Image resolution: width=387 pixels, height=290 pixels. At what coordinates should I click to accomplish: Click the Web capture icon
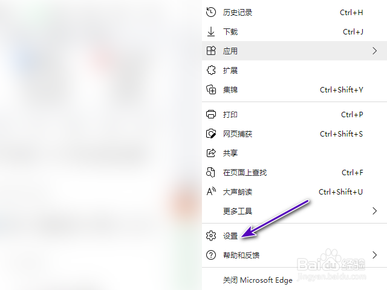tap(211, 134)
